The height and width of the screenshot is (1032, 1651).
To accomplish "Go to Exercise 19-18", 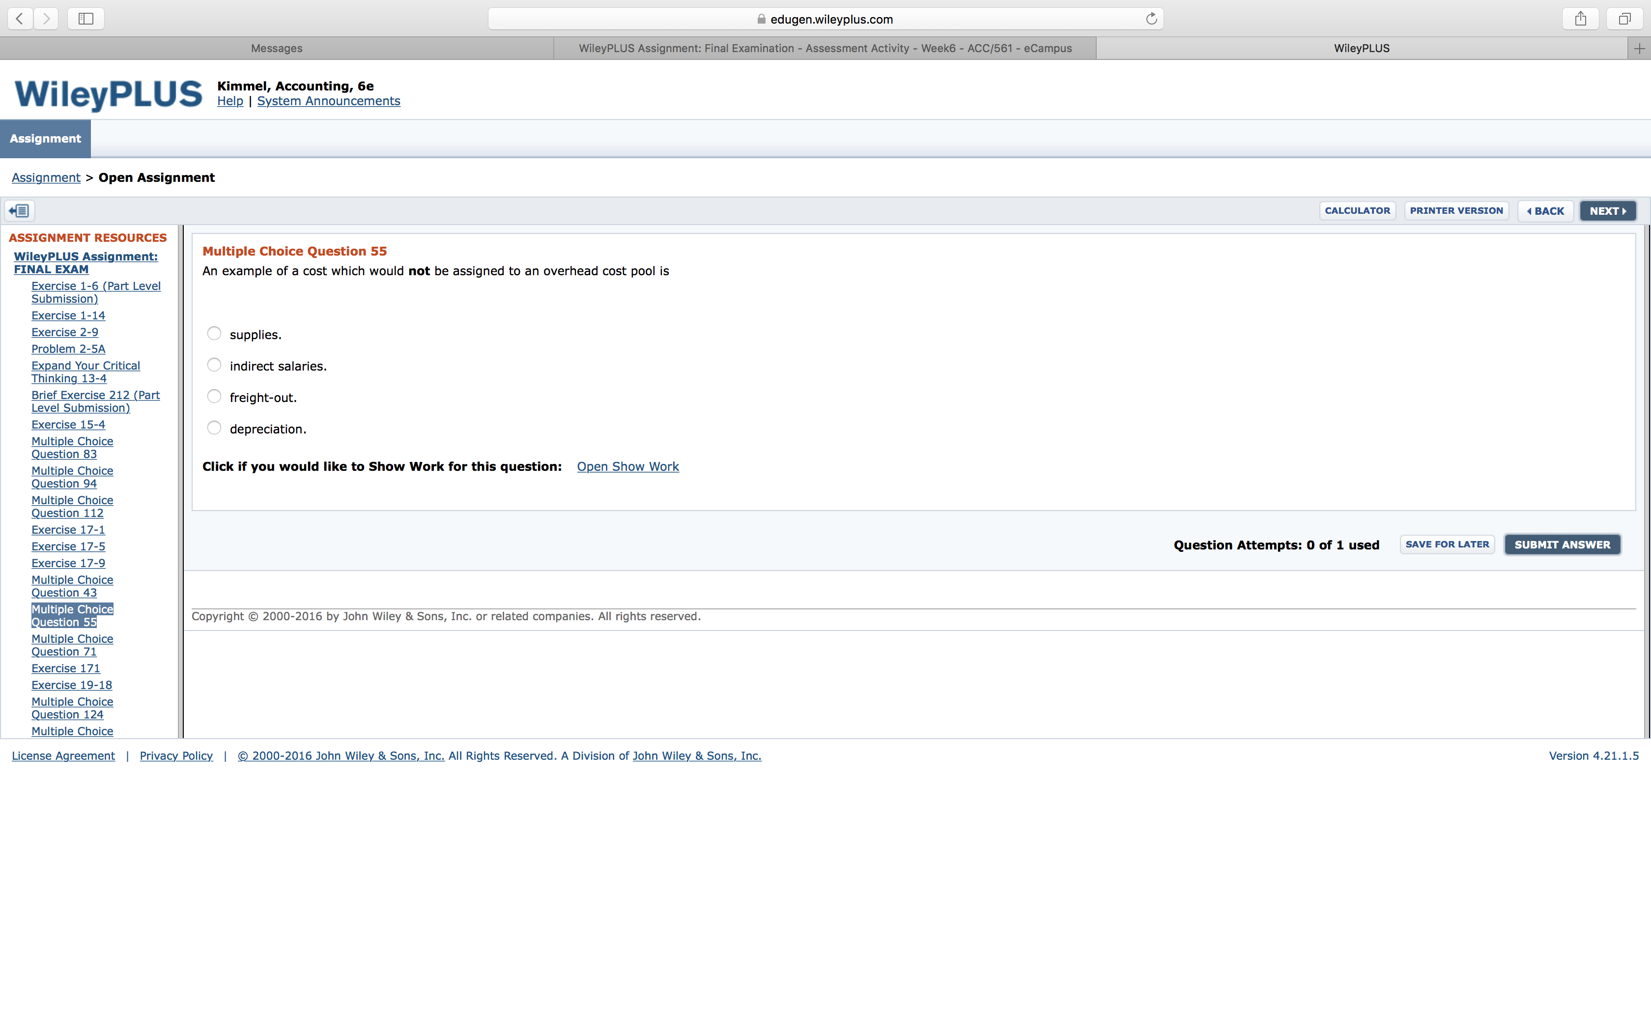I will coord(72,685).
